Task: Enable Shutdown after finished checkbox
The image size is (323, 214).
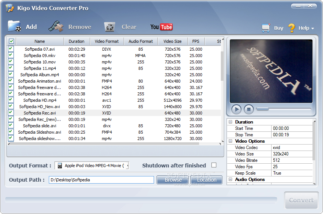Action: 214,165
